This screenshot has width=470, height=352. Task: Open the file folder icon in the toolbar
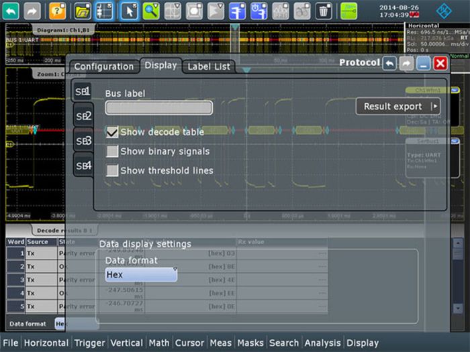83,11
